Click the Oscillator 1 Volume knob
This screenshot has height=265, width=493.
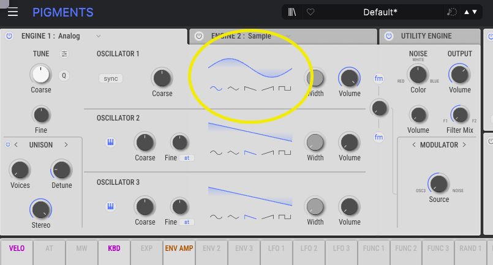coord(349,78)
